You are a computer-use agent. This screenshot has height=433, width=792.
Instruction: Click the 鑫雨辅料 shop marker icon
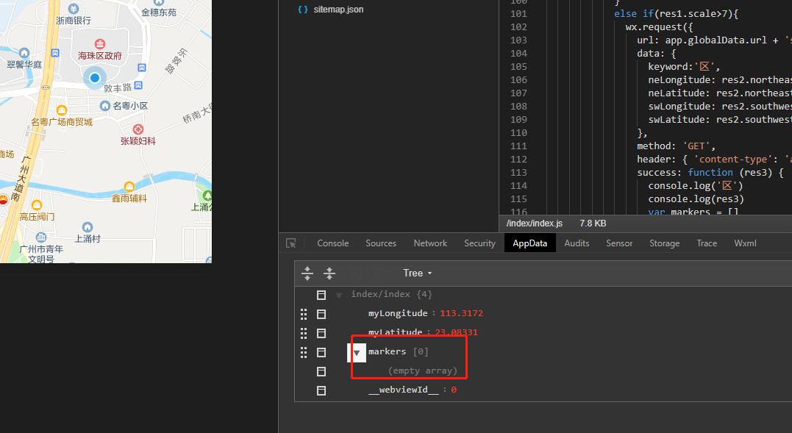coord(129,187)
